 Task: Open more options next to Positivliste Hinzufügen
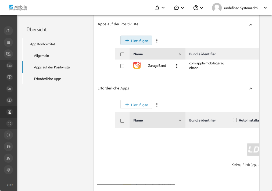(157, 40)
